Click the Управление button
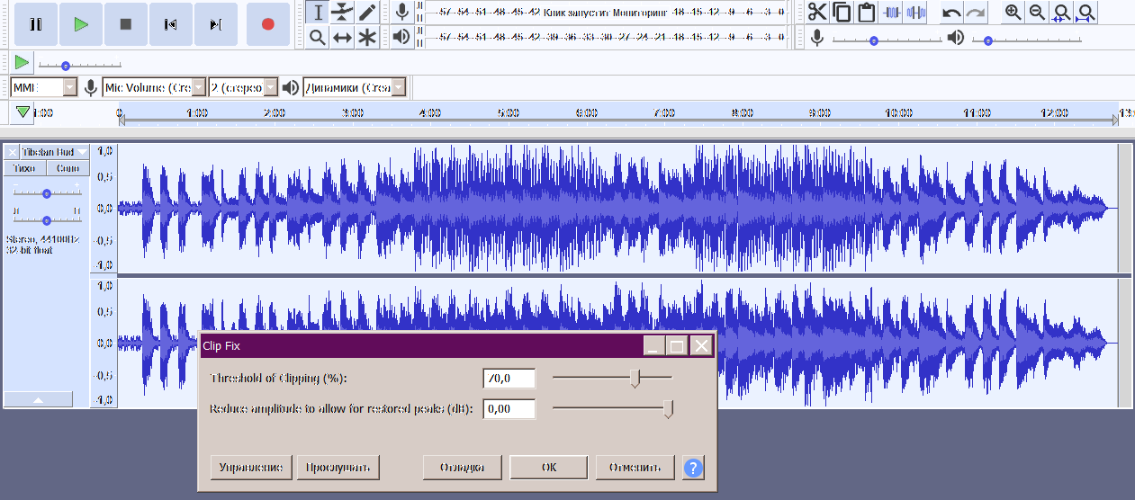 (x=252, y=468)
